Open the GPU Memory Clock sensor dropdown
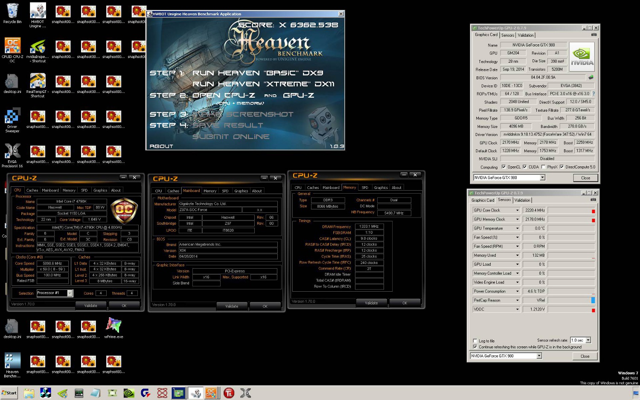Viewport: 640px width, 400px height. tap(518, 219)
